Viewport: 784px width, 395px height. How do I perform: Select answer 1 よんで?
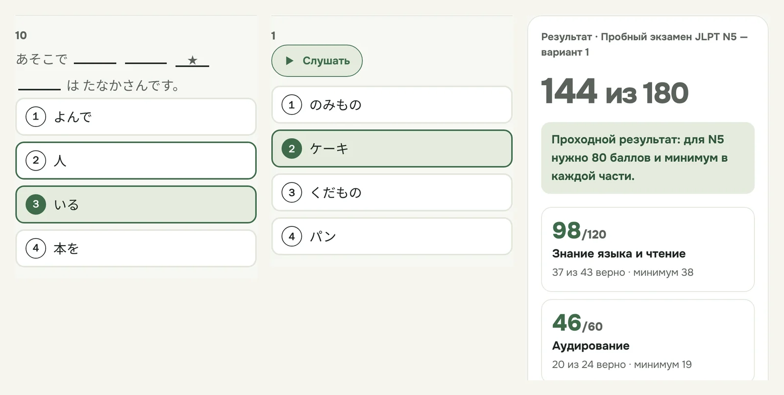click(136, 117)
